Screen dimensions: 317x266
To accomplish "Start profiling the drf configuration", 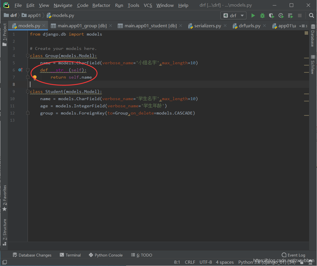I will tap(281, 15).
